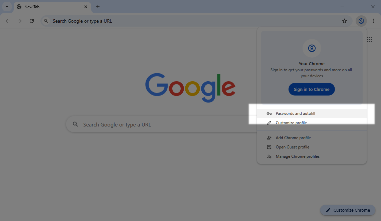Click the profile avatar in the popup
The image size is (381, 221).
point(312,48)
